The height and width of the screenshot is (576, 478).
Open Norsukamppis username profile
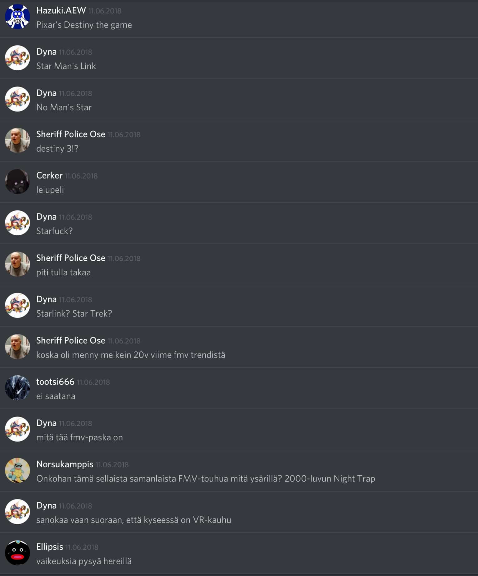click(65, 464)
